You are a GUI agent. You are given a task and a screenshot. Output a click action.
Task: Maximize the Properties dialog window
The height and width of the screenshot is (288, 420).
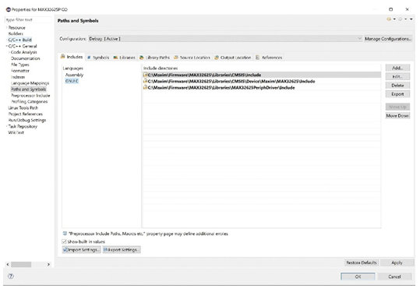[x=391, y=9]
